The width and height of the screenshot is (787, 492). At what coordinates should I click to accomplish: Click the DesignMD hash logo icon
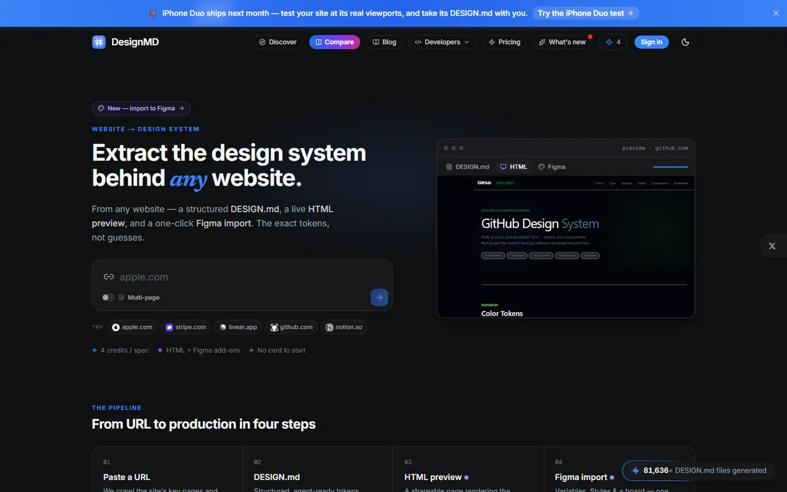(99, 42)
